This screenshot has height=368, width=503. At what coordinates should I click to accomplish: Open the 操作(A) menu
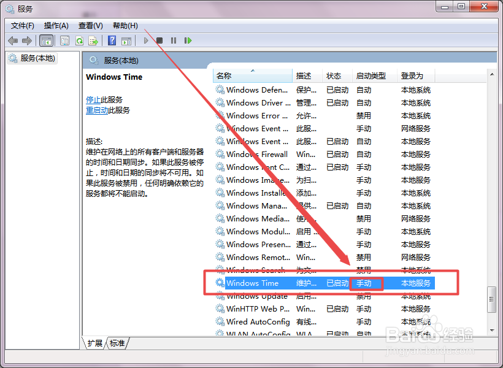pyautogui.click(x=56, y=25)
